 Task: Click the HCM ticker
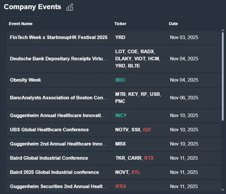click(x=154, y=59)
